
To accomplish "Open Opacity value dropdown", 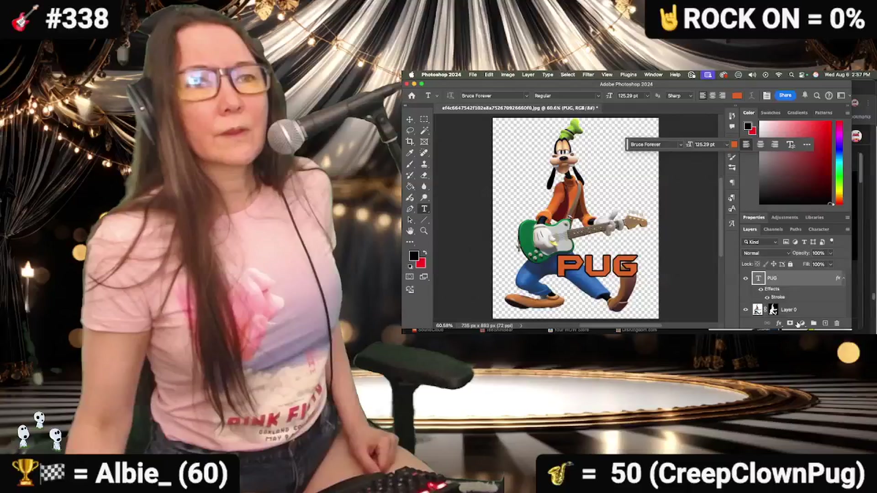I will pyautogui.click(x=830, y=253).
